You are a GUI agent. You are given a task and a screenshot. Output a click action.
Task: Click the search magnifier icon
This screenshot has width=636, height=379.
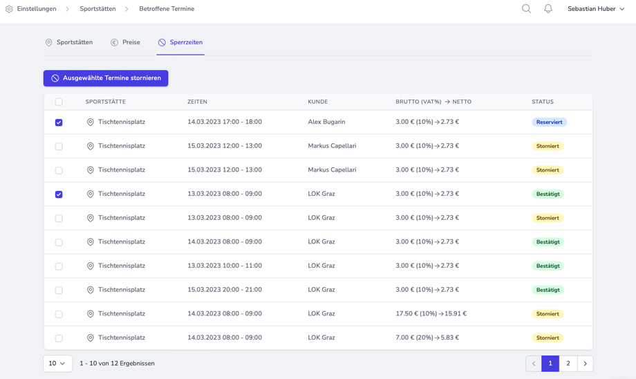526,9
